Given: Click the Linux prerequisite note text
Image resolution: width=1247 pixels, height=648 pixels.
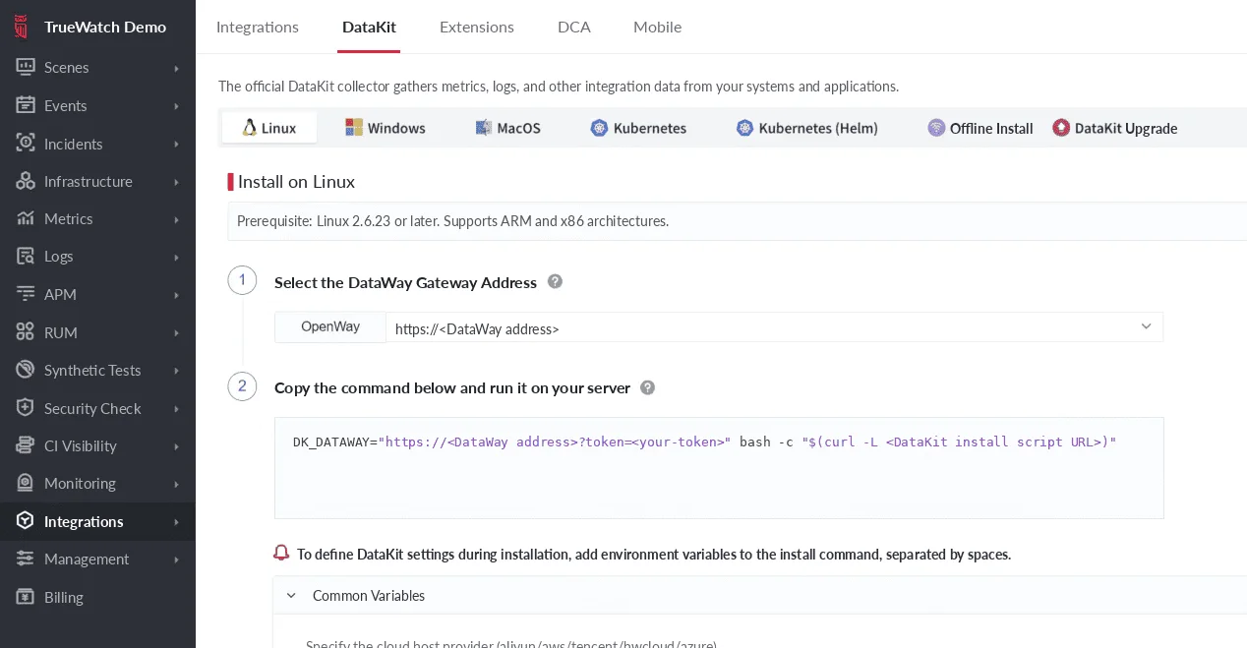Looking at the screenshot, I should [x=452, y=221].
